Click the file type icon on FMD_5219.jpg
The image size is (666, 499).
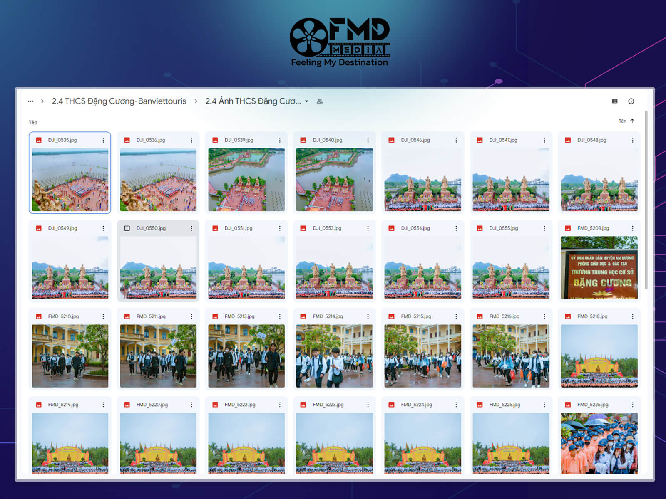pyautogui.click(x=39, y=404)
